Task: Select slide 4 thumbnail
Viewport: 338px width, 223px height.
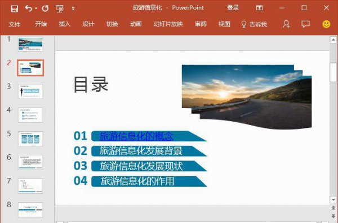Action: 30,115
